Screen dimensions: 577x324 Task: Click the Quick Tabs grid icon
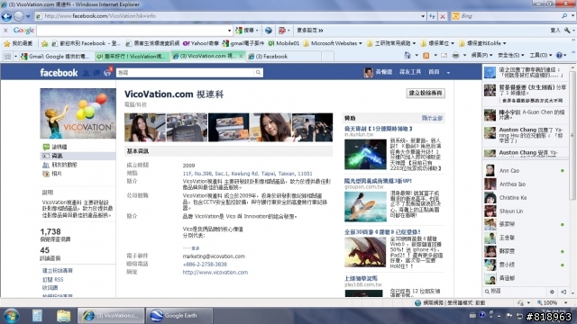8,56
